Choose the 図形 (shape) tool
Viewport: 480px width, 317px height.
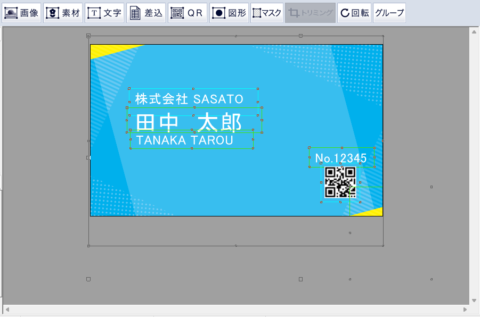coord(229,13)
